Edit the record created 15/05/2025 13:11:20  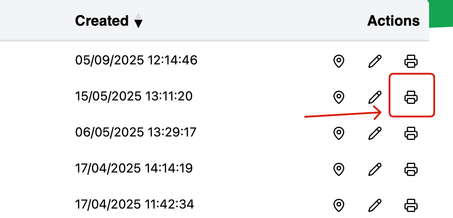374,97
